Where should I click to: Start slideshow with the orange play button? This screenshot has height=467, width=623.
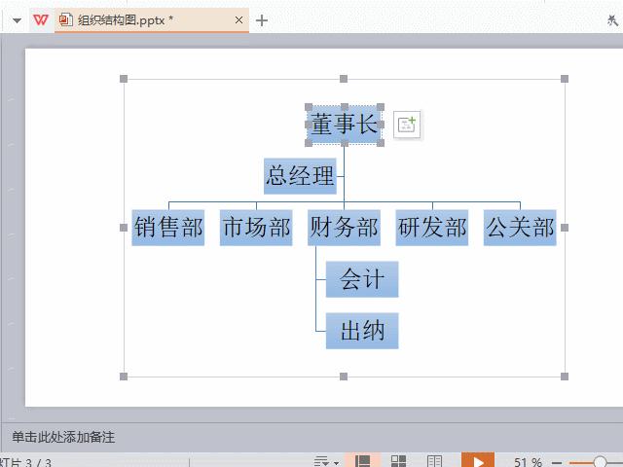478,460
